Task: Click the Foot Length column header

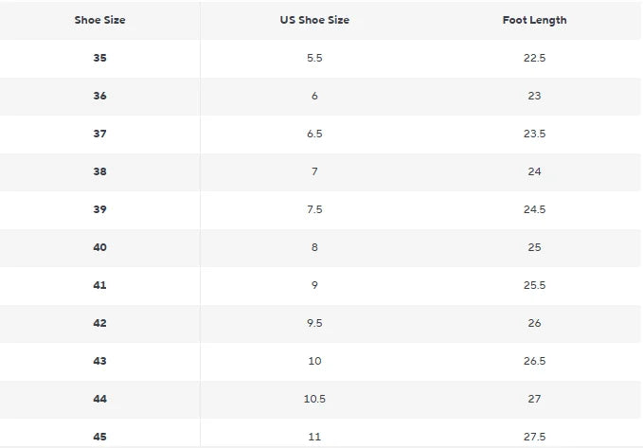Action: click(534, 20)
